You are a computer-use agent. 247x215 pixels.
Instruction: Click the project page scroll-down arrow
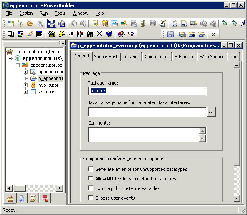pos(237,198)
